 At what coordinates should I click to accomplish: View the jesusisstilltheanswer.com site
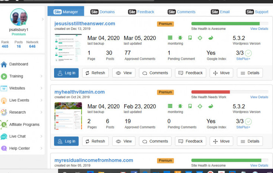coord(124,73)
